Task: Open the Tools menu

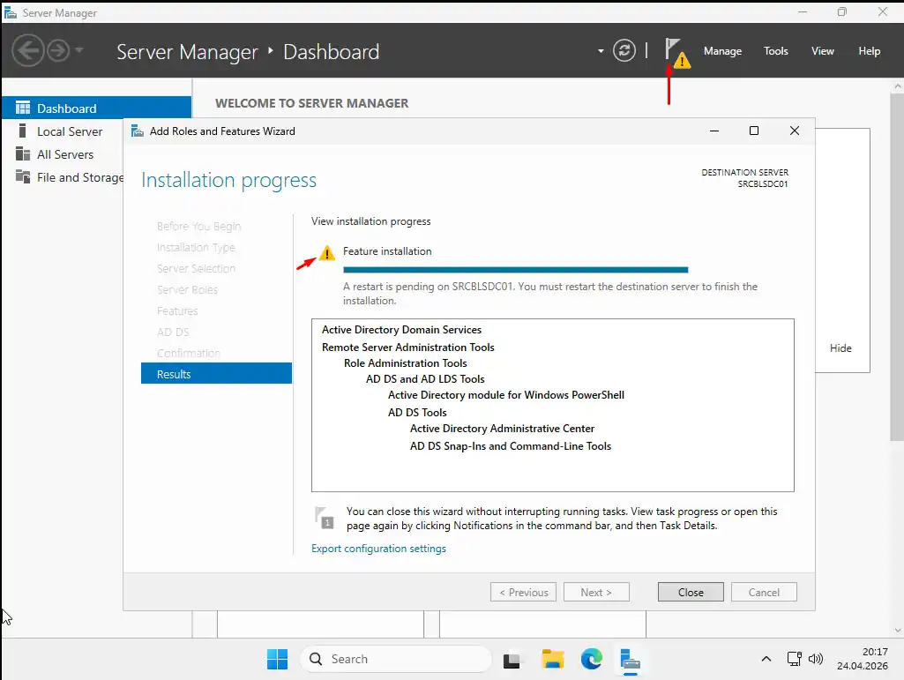Action: point(775,51)
